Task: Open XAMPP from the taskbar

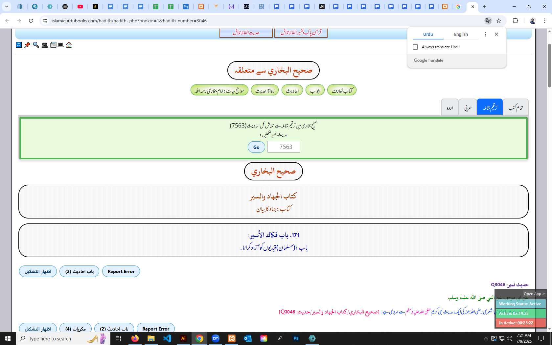Action: click(232, 338)
